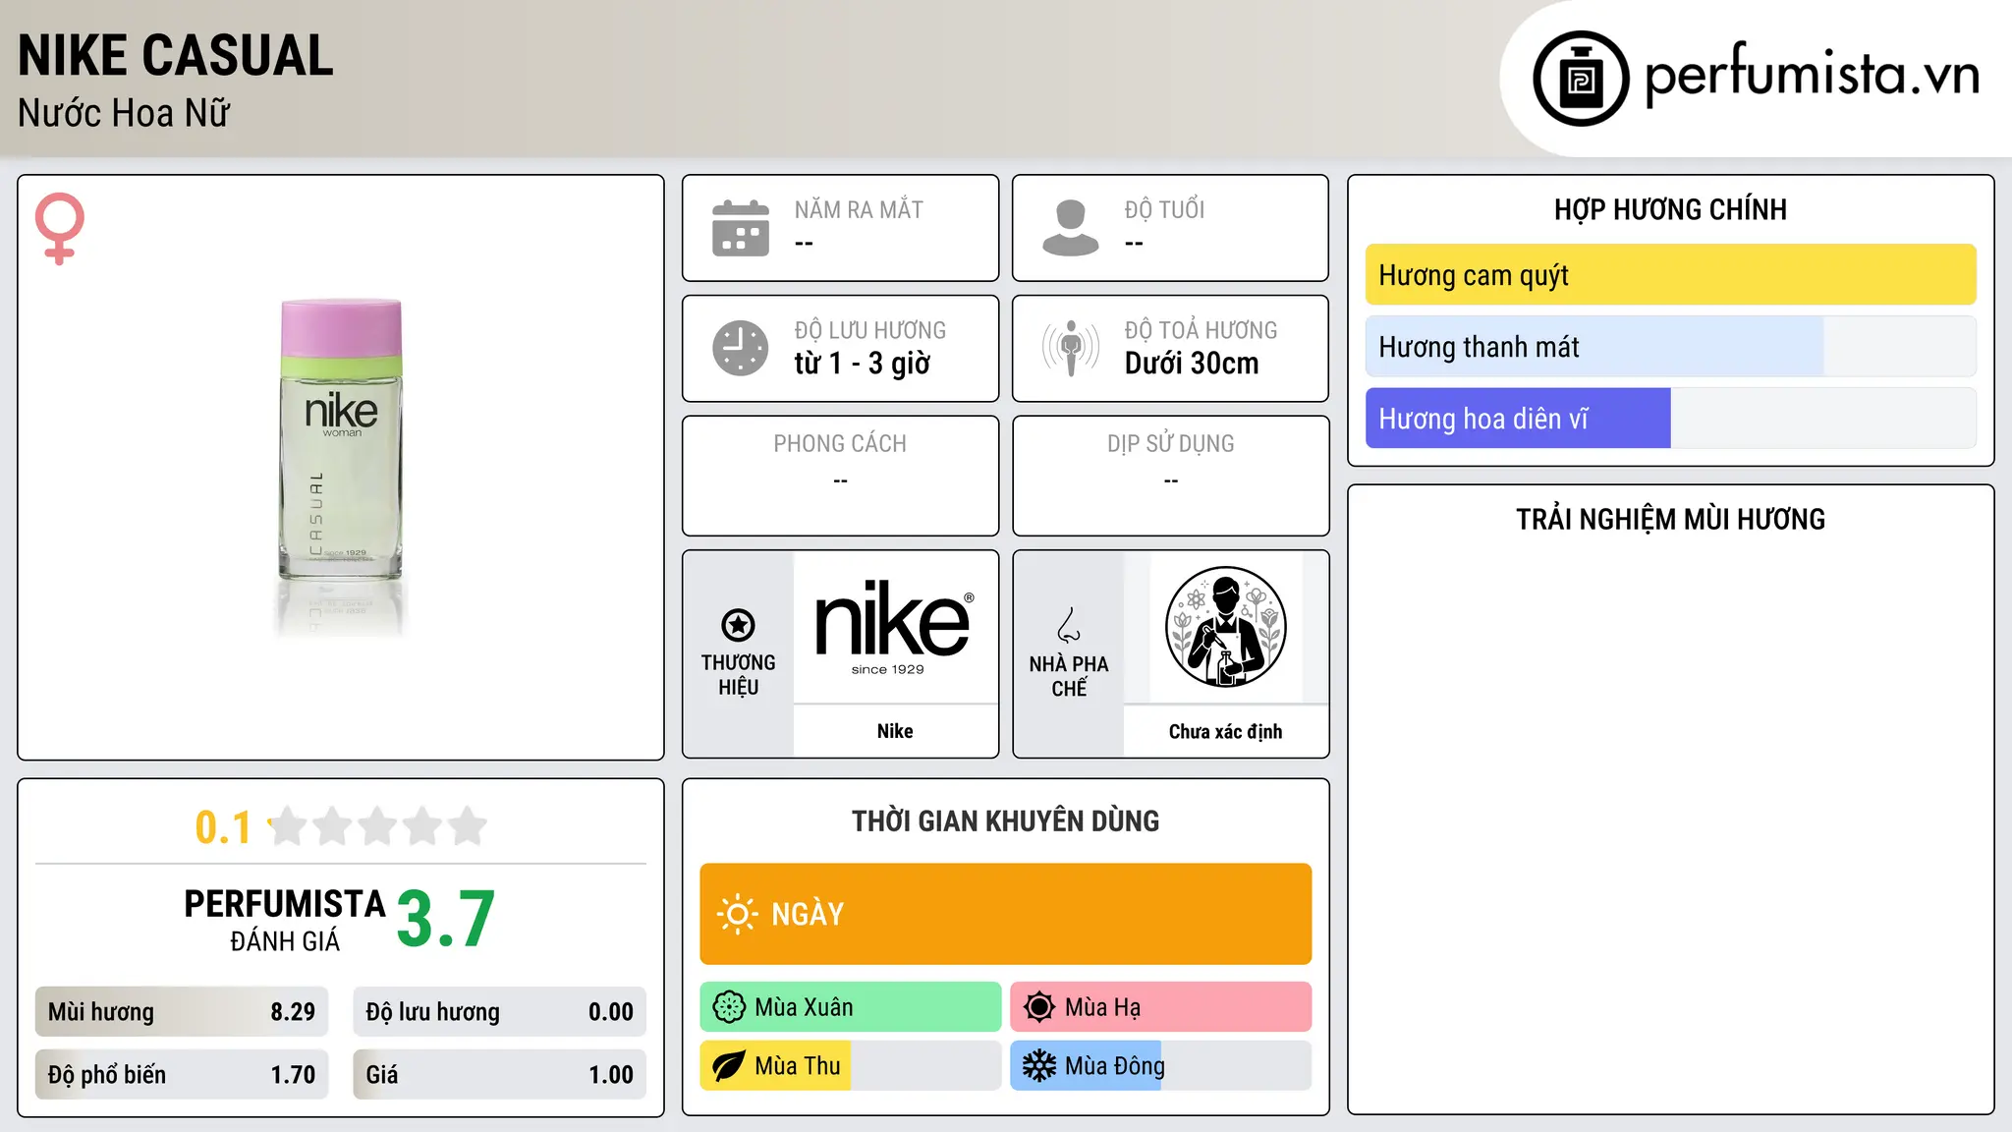Click the leaf icon for Mùa Thu
This screenshot has height=1132, width=2012.
click(729, 1066)
